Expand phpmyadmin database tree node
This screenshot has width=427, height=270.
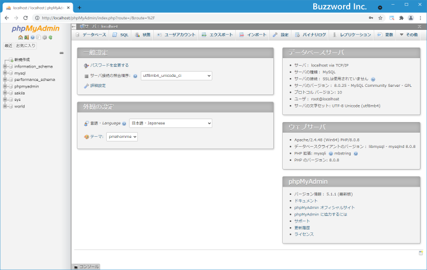click(x=5, y=86)
